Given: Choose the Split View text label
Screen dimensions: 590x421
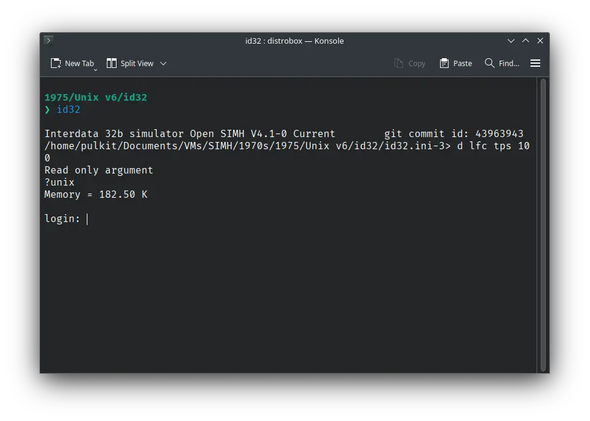Looking at the screenshot, I should coord(137,63).
